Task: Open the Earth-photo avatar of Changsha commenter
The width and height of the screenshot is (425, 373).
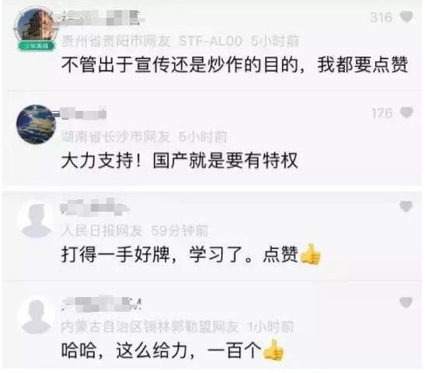Action: point(36,124)
